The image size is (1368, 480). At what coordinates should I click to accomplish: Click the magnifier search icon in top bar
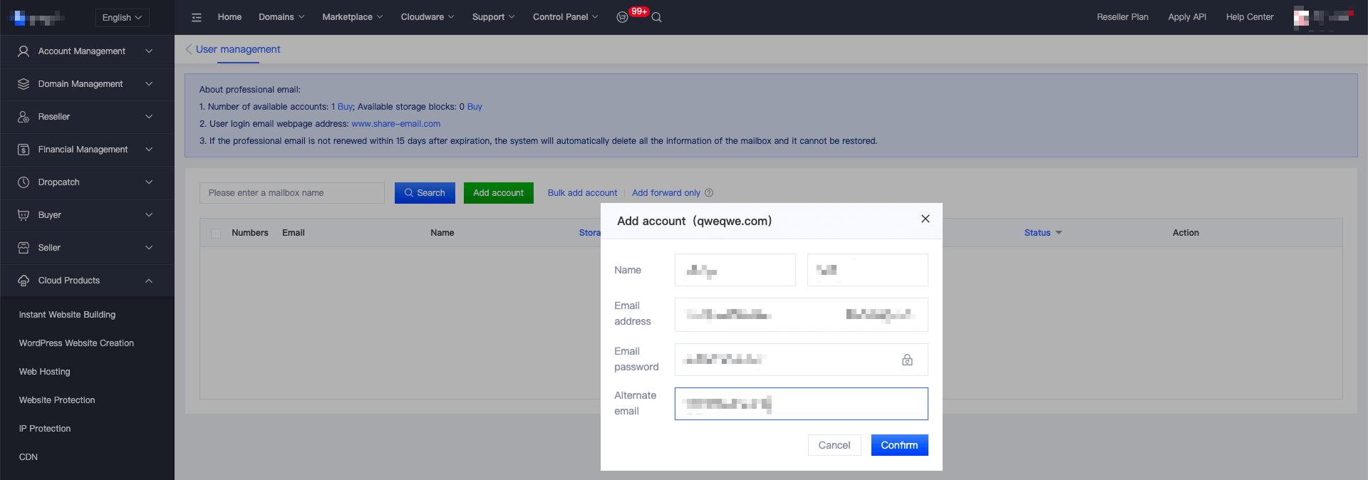(657, 17)
